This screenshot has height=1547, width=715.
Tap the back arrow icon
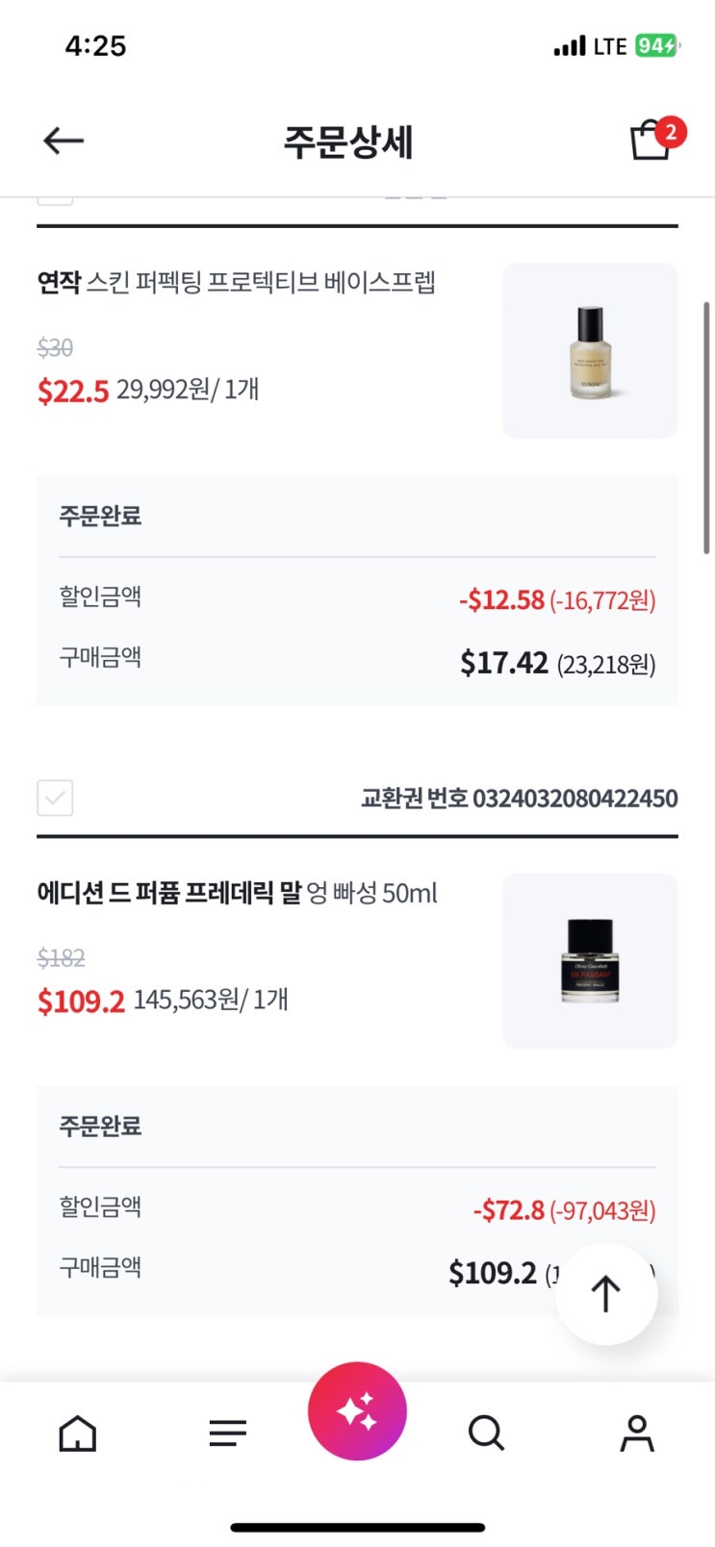(64, 141)
